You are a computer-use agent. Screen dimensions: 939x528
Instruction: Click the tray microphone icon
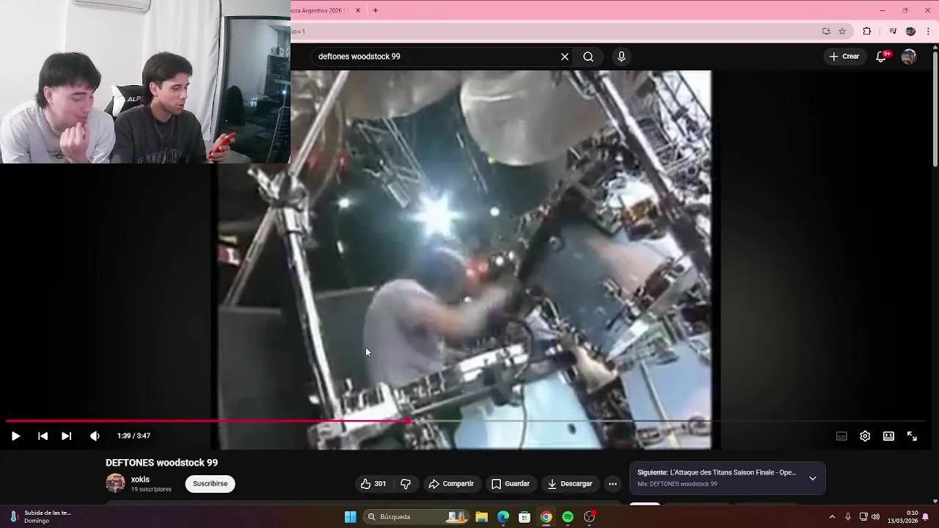(x=848, y=517)
